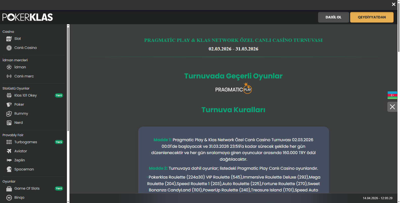Open the Aviator link
This screenshot has width=400, height=203.
[x=20, y=151]
